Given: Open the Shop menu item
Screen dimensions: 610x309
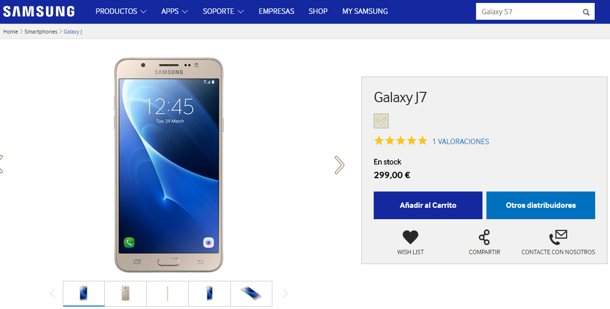Looking at the screenshot, I should 318,11.
